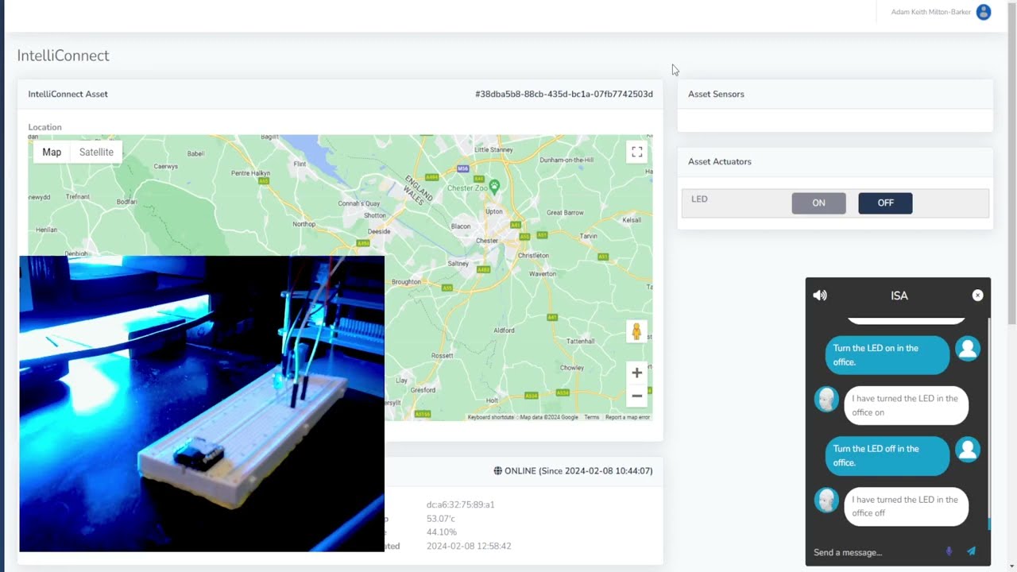Click the 'I have turned the LED in the office off' reply
The width and height of the screenshot is (1017, 572).
[906, 506]
